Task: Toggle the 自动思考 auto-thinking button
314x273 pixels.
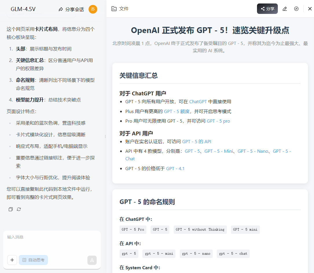Action: click(33, 260)
